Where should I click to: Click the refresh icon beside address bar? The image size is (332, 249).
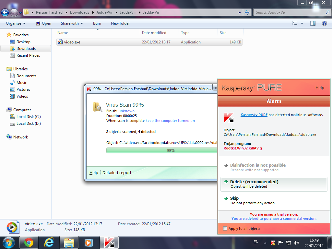pyautogui.click(x=247, y=13)
